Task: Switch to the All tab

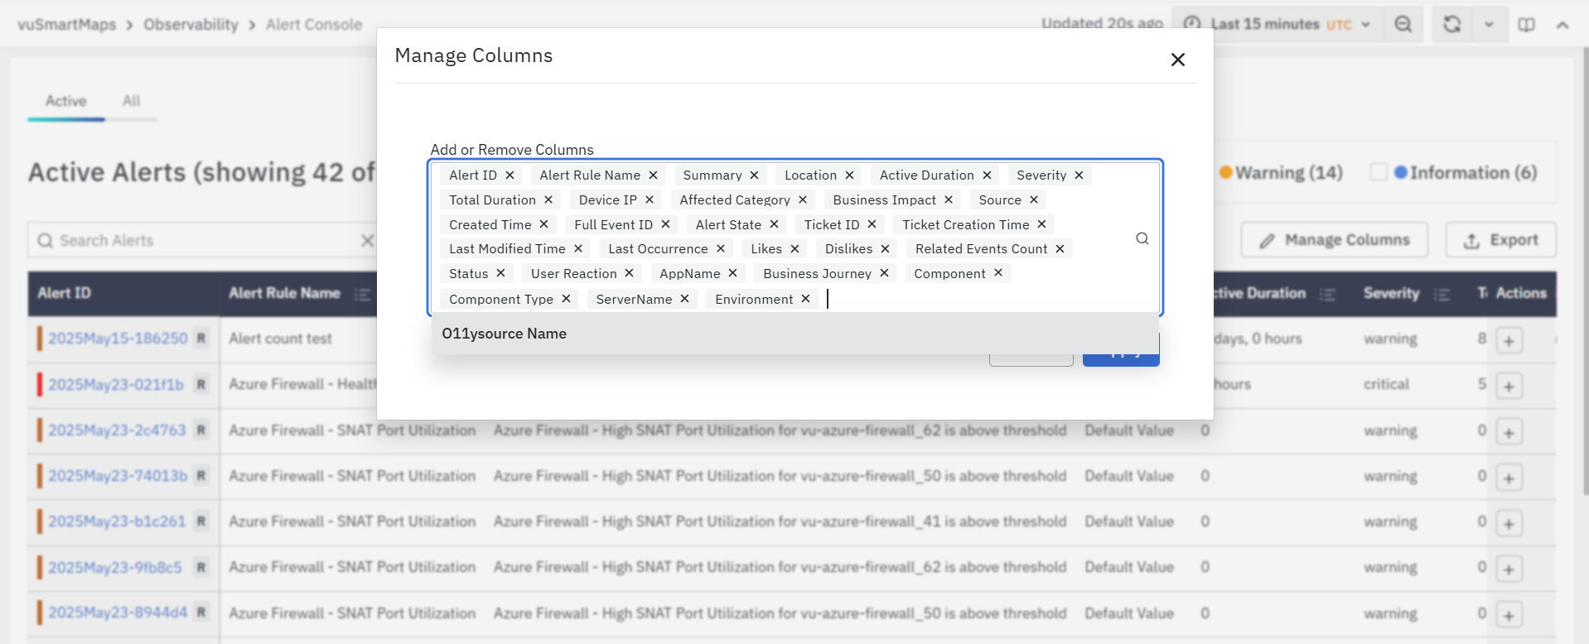Action: click(x=131, y=101)
